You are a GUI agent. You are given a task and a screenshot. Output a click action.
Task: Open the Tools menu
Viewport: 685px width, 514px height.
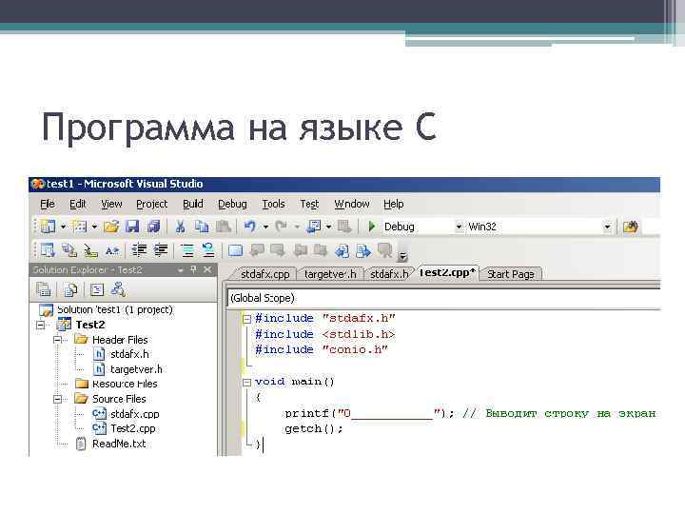tap(273, 204)
